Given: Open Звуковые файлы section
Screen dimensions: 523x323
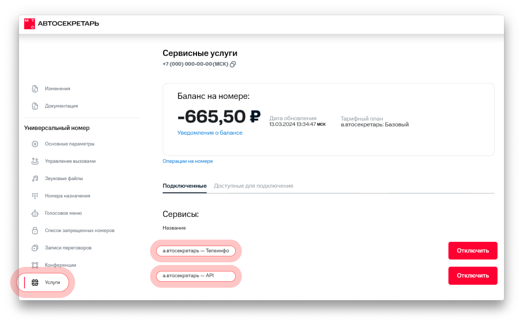Looking at the screenshot, I should click(x=64, y=179).
